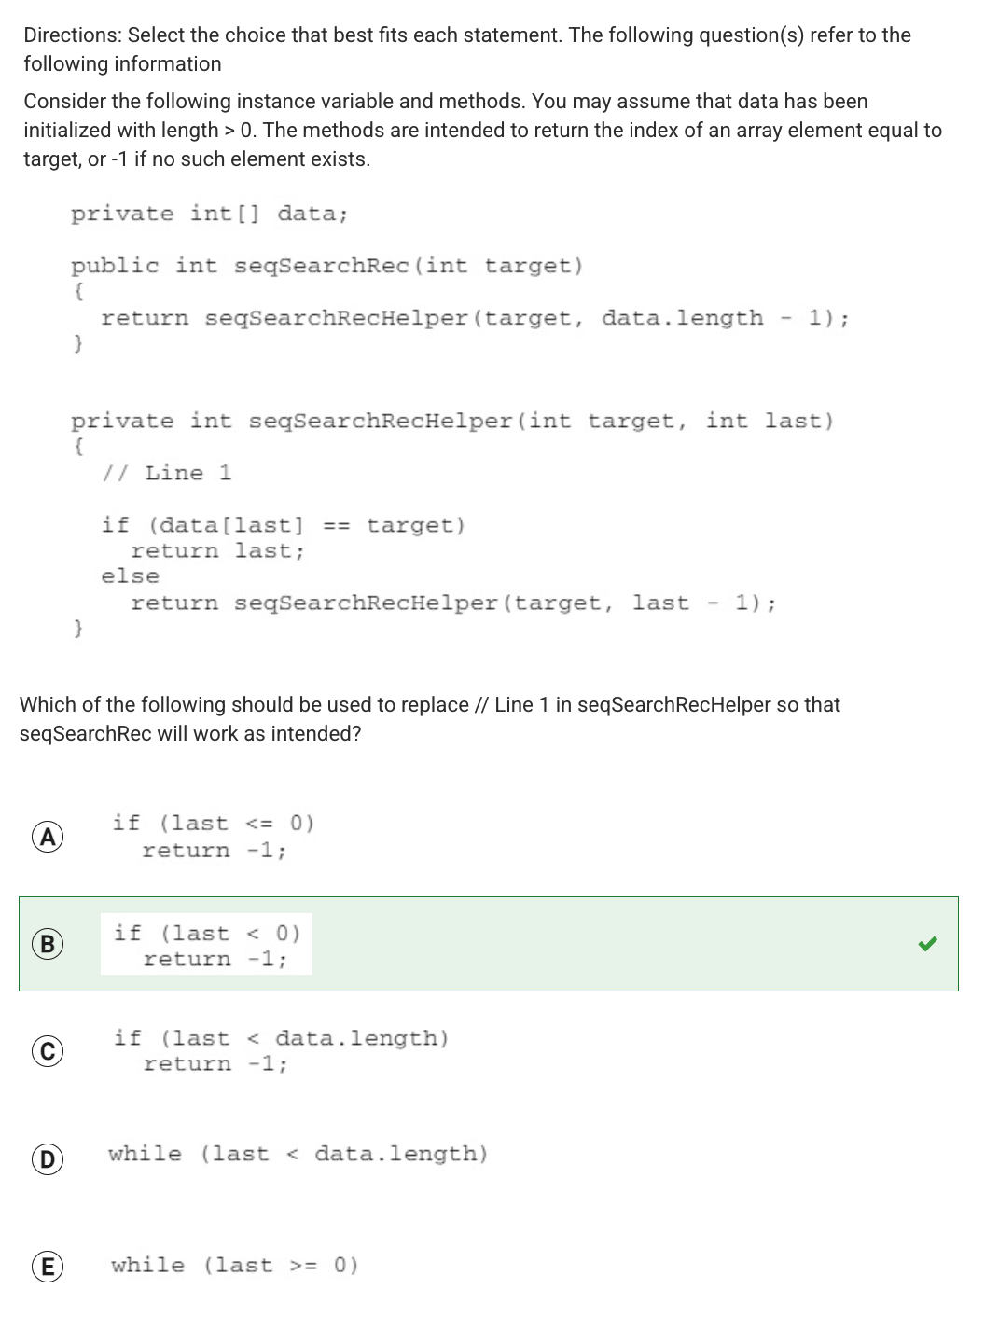Click the 'if (last < 0)' answer code
The height and width of the screenshot is (1317, 985).
(x=206, y=946)
